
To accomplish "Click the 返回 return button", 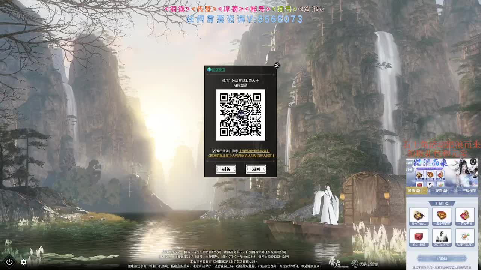I will [255, 169].
